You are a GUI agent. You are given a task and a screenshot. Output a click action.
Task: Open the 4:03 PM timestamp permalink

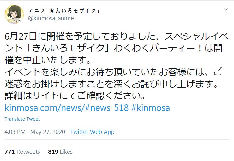click(x=14, y=132)
